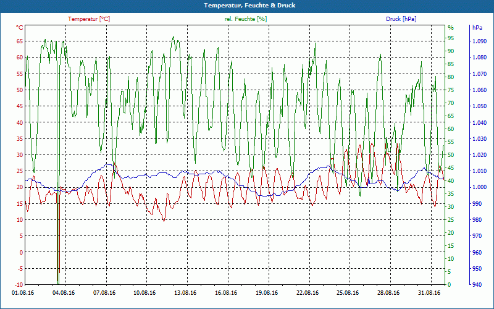Image resolution: width=494 pixels, height=309 pixels.
Task: Click the pressure axis value "960"
Action: coord(477,252)
